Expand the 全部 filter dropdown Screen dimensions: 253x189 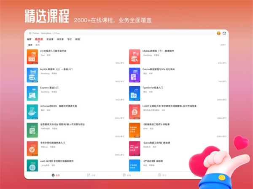tap(223, 45)
